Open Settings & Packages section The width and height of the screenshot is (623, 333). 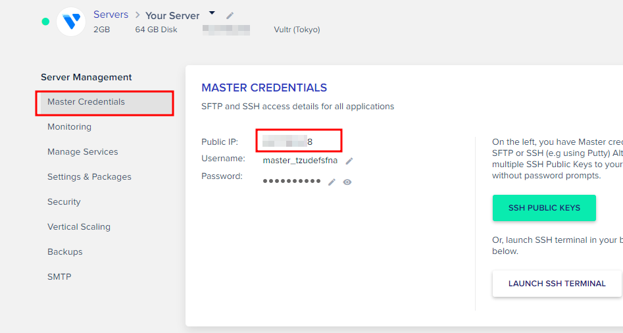89,177
